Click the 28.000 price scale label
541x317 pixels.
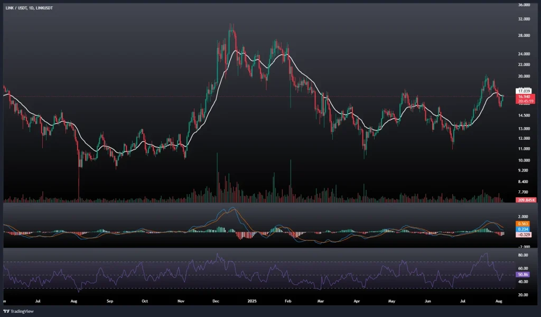(524, 36)
